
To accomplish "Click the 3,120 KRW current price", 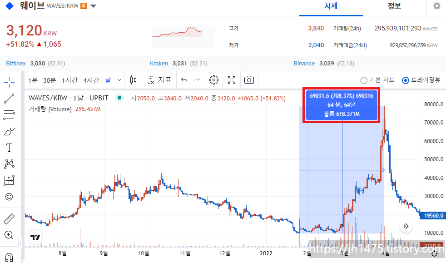I will coord(31,30).
